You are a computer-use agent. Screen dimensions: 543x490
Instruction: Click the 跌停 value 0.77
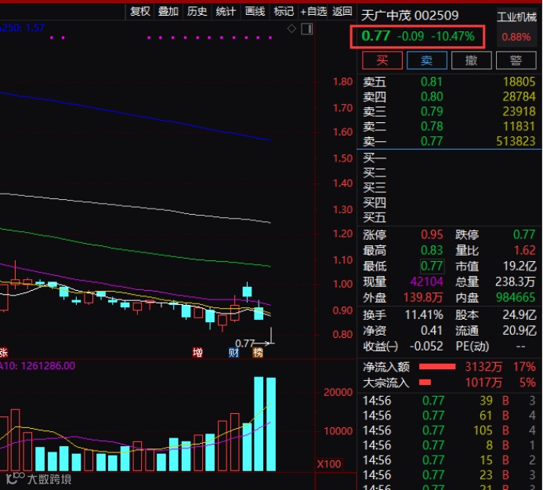pos(524,235)
